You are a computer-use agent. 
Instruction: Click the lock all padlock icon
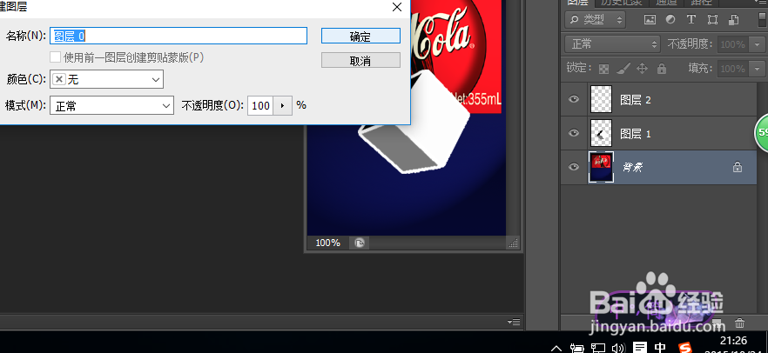pyautogui.click(x=662, y=69)
